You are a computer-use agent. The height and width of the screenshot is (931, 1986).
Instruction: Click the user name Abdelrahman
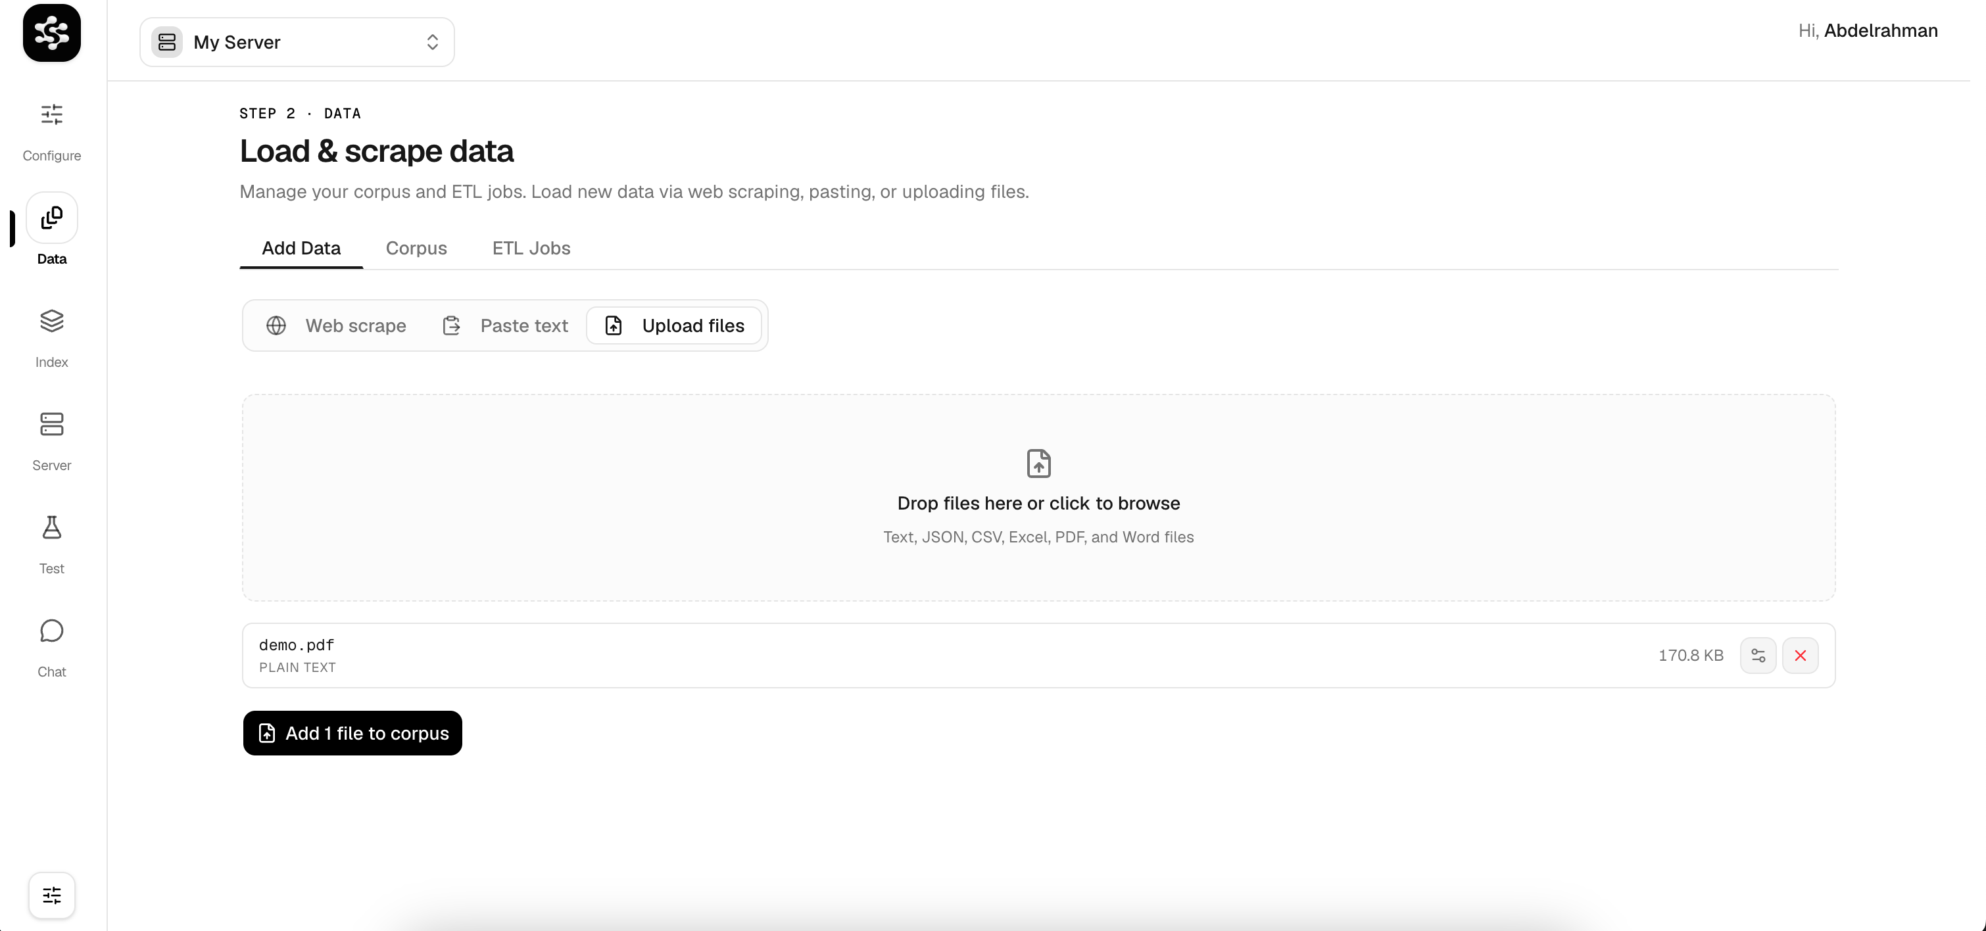(1880, 31)
